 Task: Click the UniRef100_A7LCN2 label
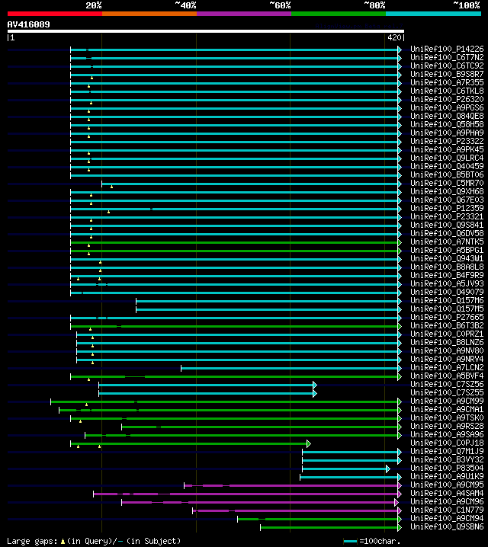pos(447,367)
